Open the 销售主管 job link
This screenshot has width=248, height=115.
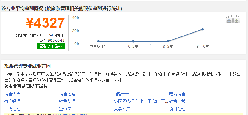point(177,101)
